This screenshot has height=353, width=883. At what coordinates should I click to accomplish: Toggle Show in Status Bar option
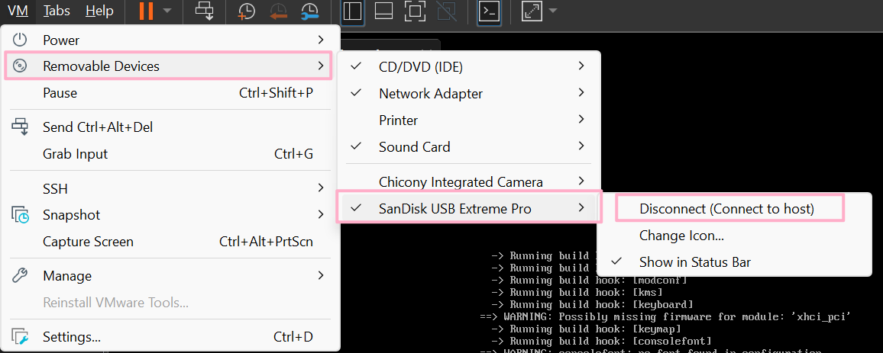(x=694, y=262)
